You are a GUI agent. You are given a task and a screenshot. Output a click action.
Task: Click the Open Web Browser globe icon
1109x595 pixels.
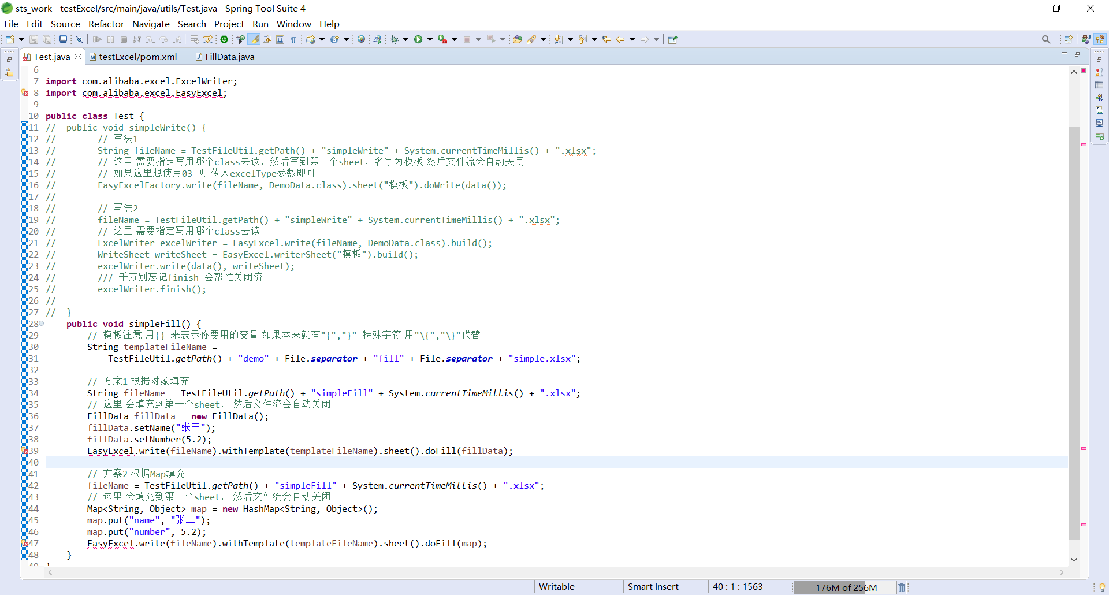point(361,39)
